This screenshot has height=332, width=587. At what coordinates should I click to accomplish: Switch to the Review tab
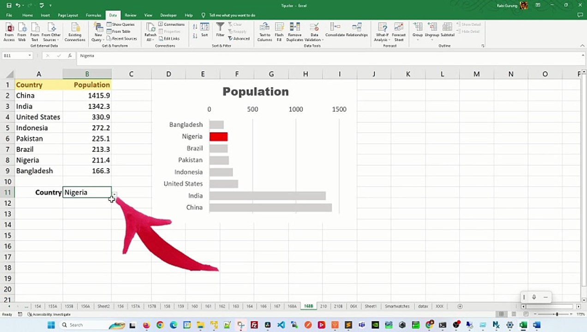point(131,15)
